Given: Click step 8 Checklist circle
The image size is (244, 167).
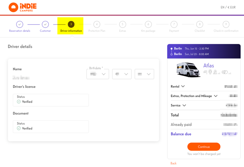Looking at the screenshot, I should [200, 24].
